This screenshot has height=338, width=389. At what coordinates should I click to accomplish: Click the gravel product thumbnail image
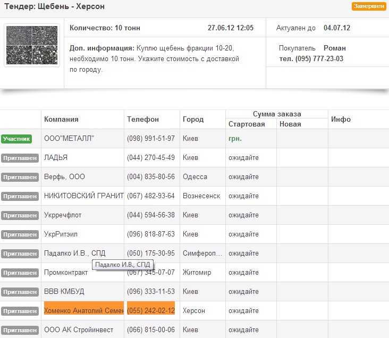(32, 45)
